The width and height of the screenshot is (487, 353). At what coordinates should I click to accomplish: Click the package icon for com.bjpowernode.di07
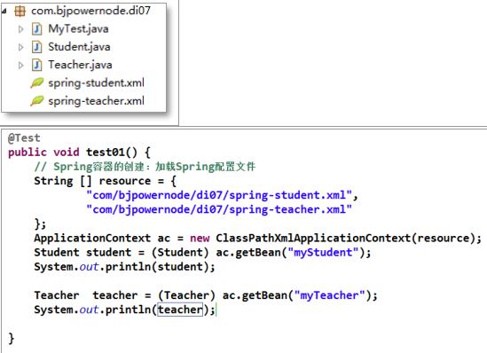(x=20, y=12)
